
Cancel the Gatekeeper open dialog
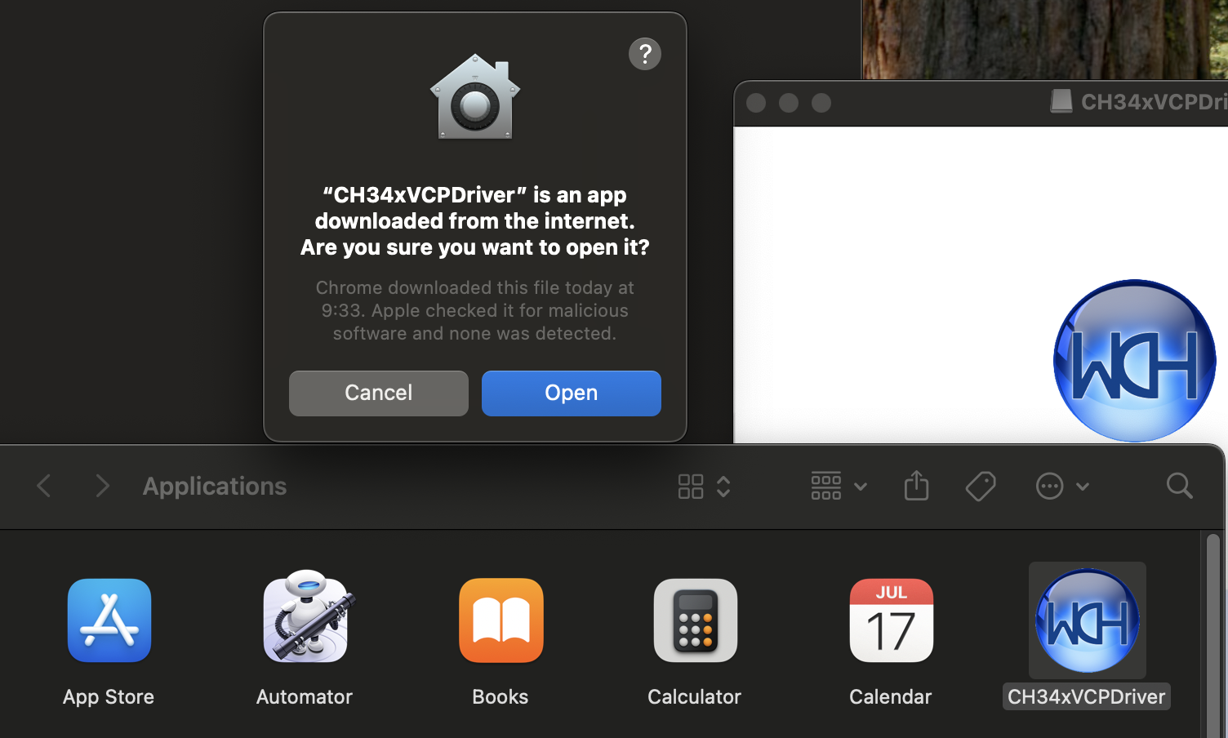(378, 393)
